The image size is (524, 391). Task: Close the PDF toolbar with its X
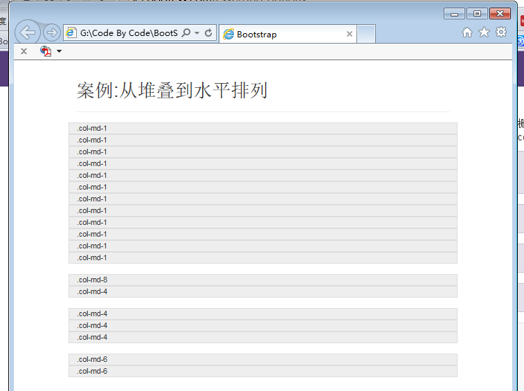[24, 51]
